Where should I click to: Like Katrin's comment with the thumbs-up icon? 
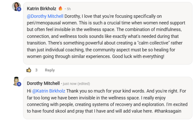(x=29, y=70)
